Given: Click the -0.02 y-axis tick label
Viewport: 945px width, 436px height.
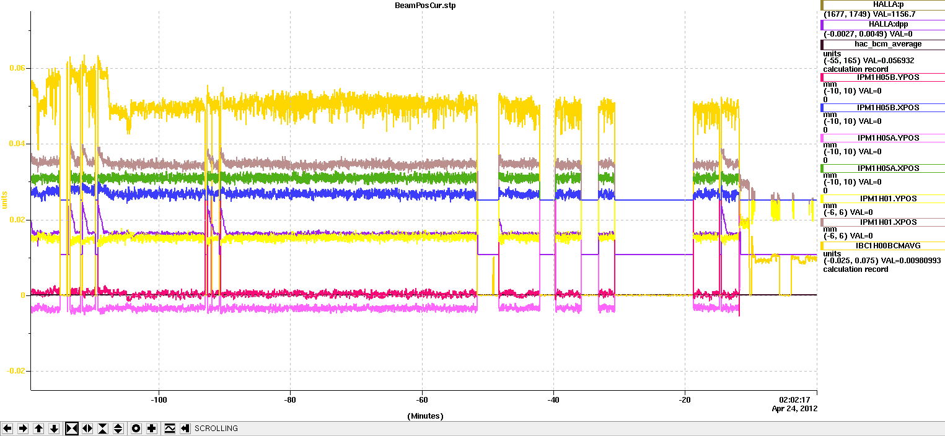Looking at the screenshot, I should click(15, 371).
